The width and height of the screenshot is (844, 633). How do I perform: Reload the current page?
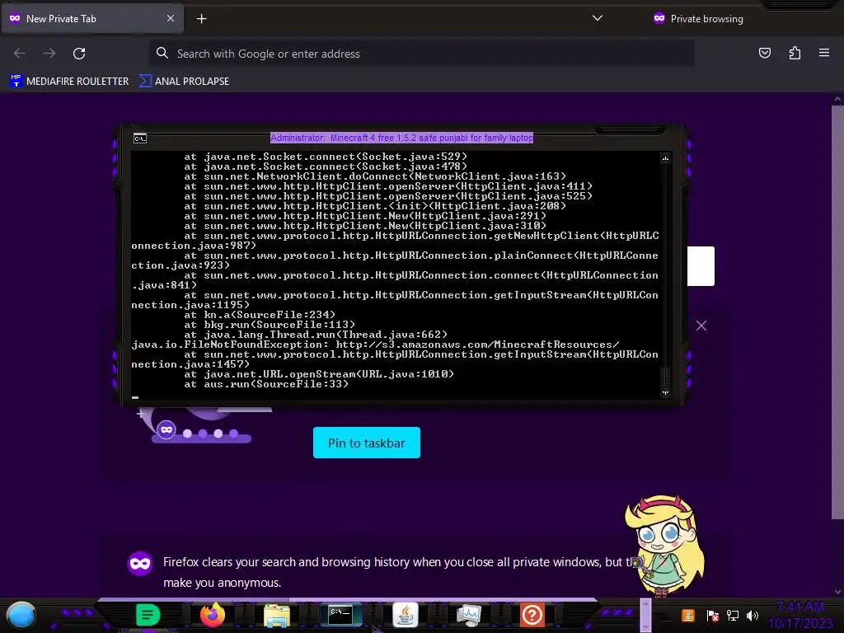click(79, 54)
